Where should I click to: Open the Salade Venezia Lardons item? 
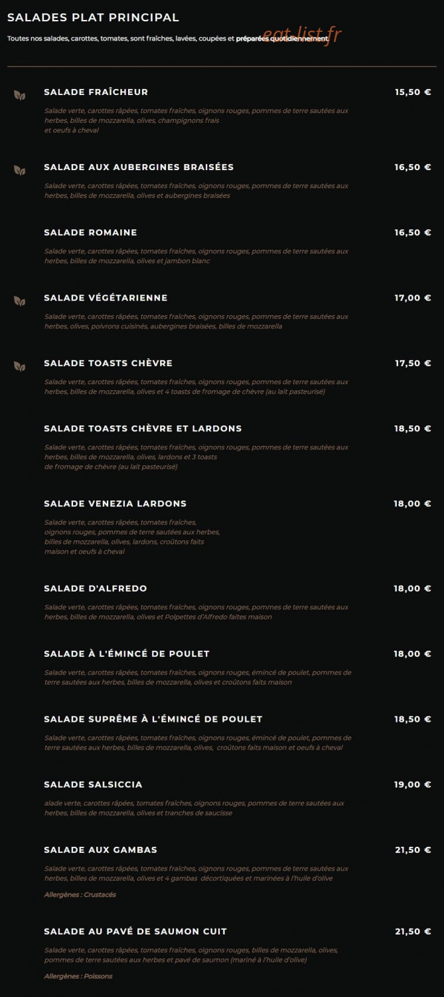pyautogui.click(x=115, y=504)
